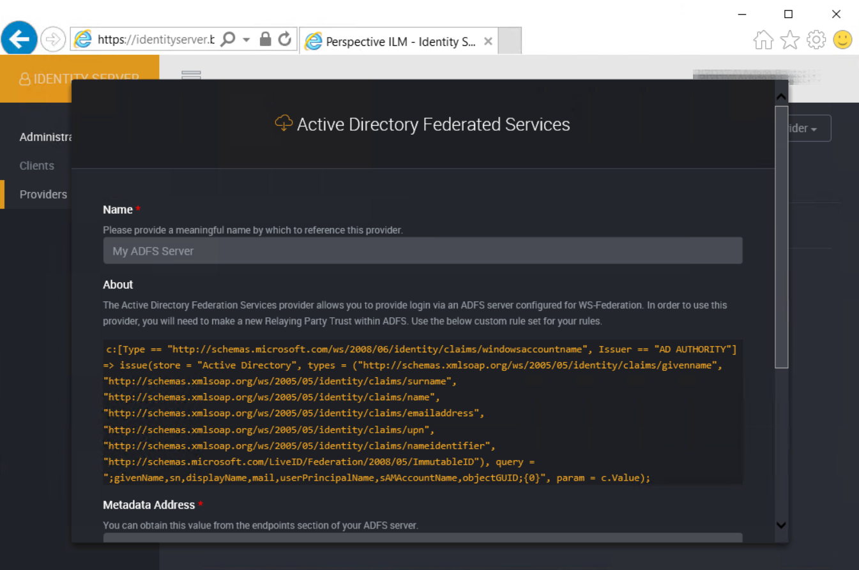Click the About section heading

[118, 285]
